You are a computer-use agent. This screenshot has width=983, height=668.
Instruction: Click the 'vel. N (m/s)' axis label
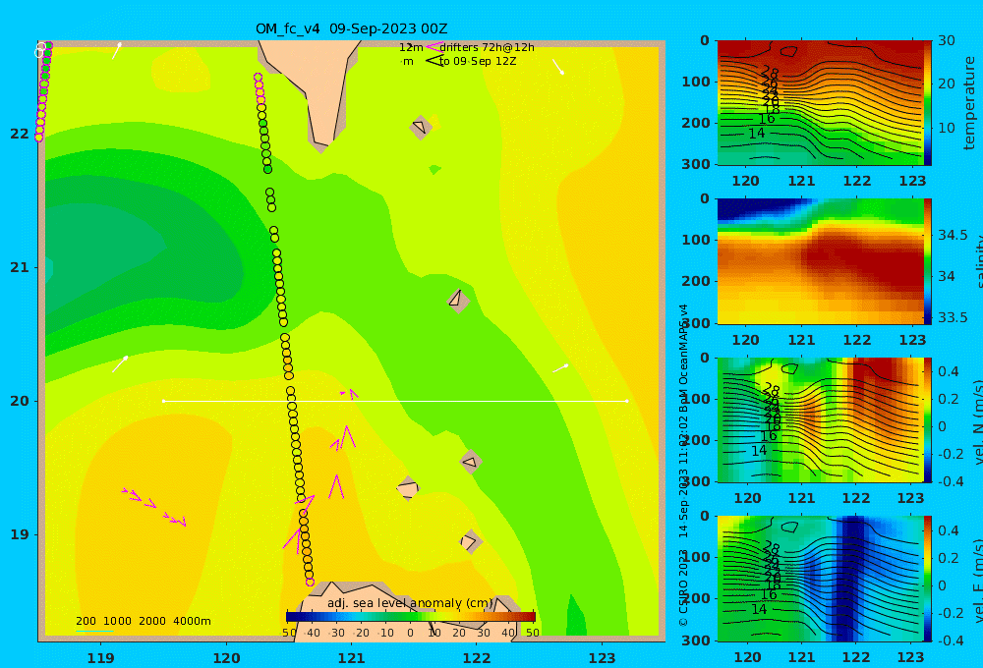977,421
